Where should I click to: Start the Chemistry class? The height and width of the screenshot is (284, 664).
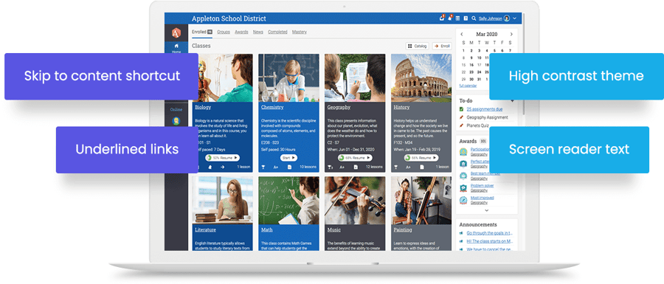pos(288,158)
